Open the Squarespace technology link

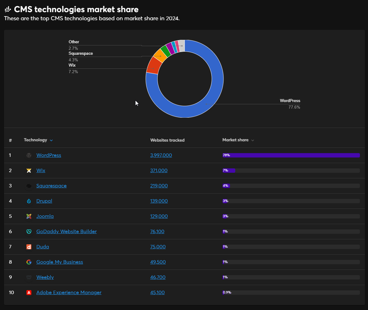click(x=51, y=186)
